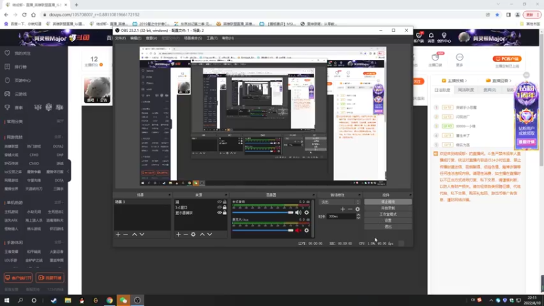The image size is (544, 306).
Task: Move the scene down in the Scenes list
Action: coord(142,235)
